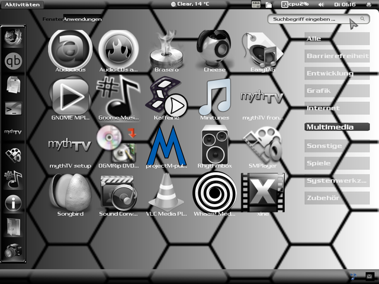This screenshot has height=284, width=379.
Task: Open the clock showing Di 01:16
Action: click(345, 5)
